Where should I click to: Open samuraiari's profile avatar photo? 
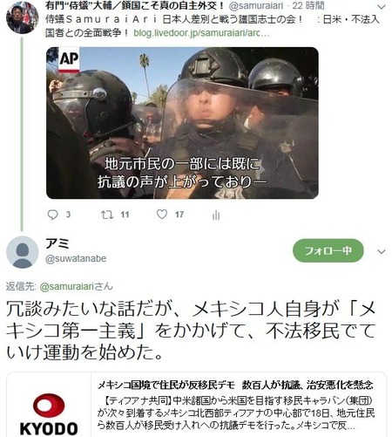[x=22, y=17]
